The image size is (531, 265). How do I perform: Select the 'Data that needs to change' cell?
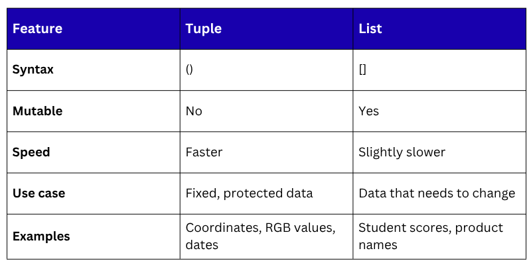click(437, 193)
